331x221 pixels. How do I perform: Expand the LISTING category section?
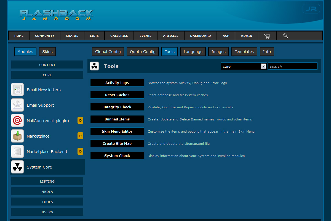click(x=47, y=181)
